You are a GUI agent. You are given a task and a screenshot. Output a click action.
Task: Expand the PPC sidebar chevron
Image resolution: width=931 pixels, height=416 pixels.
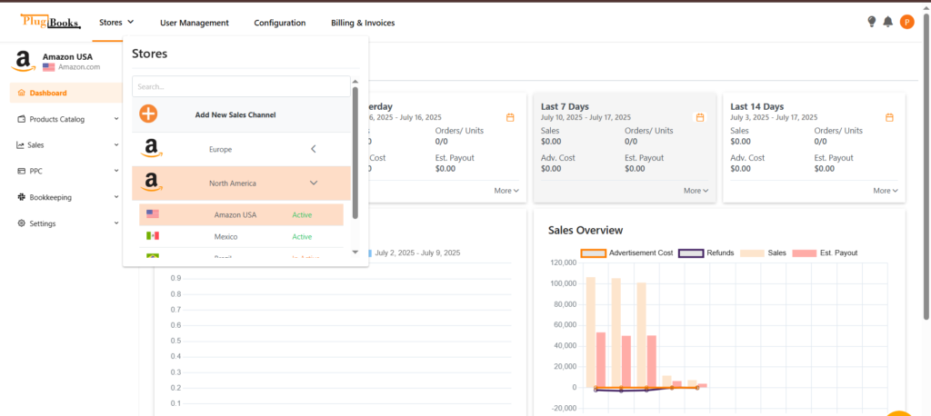[116, 171]
